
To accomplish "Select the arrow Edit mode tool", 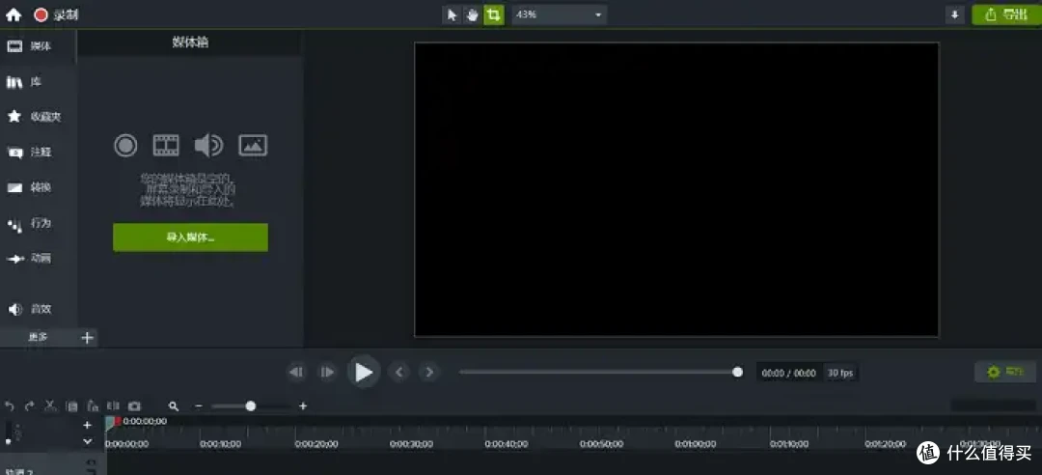I will (x=452, y=14).
